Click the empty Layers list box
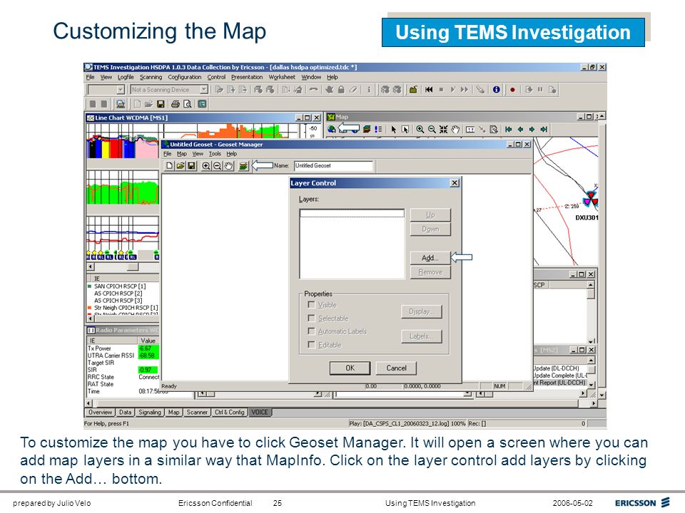 point(352,244)
